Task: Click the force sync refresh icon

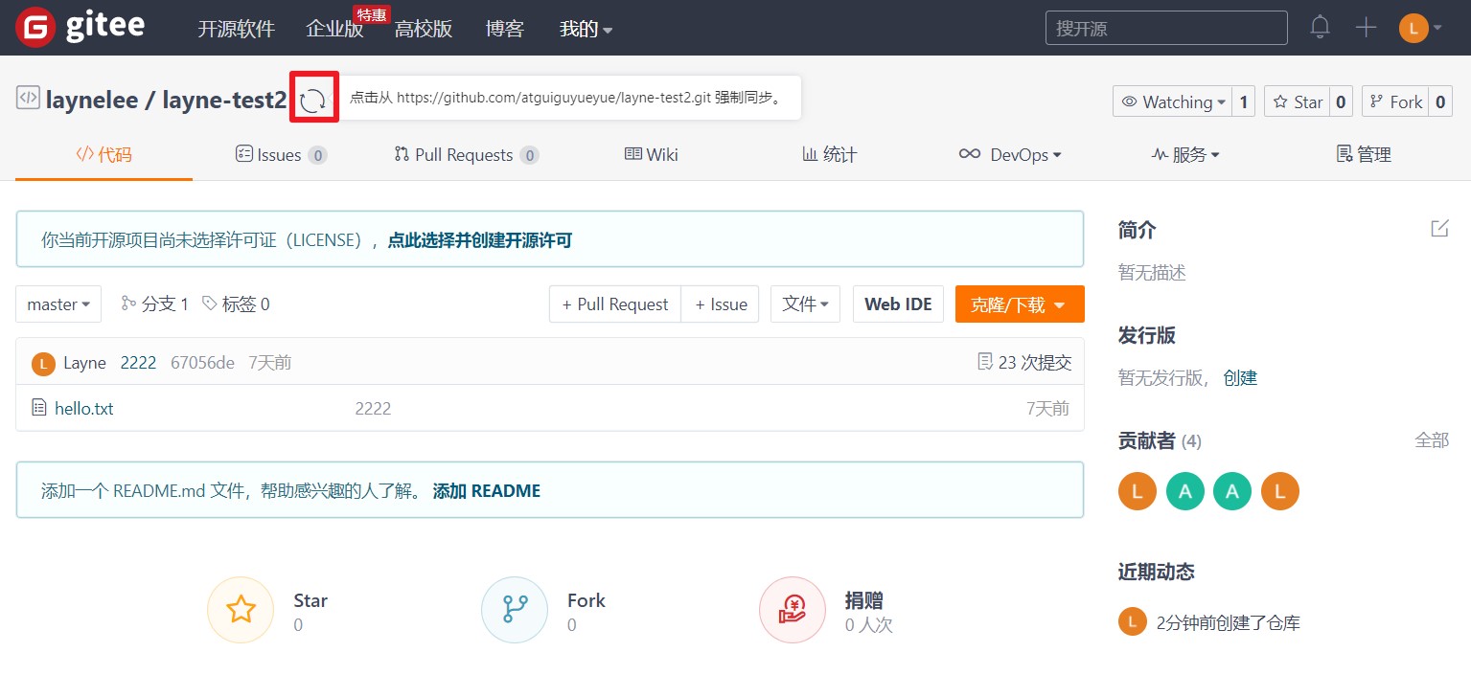Action: (313, 100)
